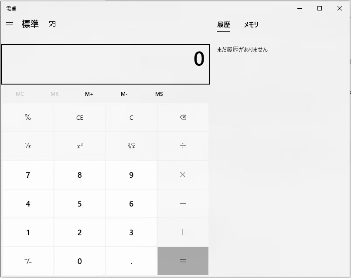
Task: Clear entry with CE
Action: coord(79,117)
